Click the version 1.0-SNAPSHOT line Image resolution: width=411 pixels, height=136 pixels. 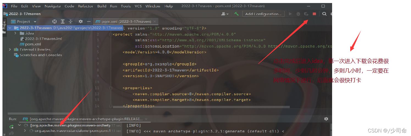(x=161, y=76)
